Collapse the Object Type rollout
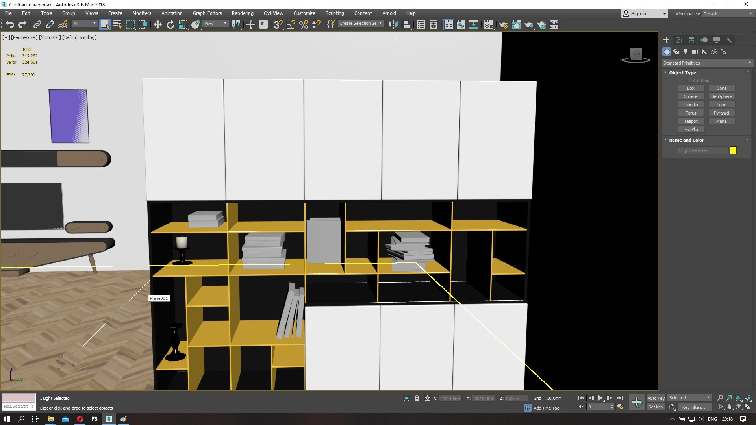Viewport: 756px width, 425px height. [683, 73]
